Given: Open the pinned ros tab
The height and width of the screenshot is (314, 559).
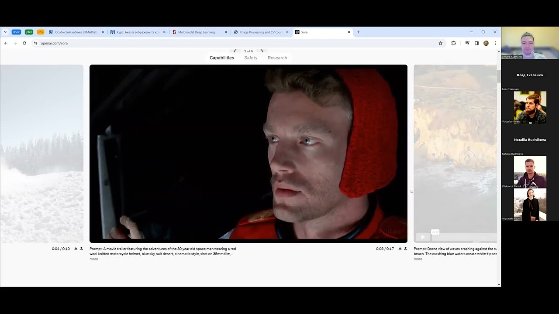Looking at the screenshot, I should click(x=41, y=32).
